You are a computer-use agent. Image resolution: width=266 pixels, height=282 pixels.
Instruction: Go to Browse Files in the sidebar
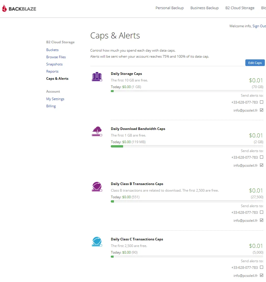pos(56,57)
